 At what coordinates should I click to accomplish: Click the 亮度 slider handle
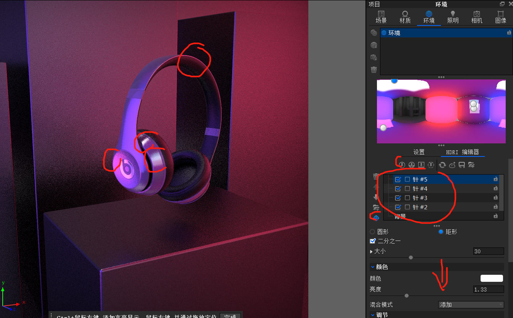(x=407, y=296)
